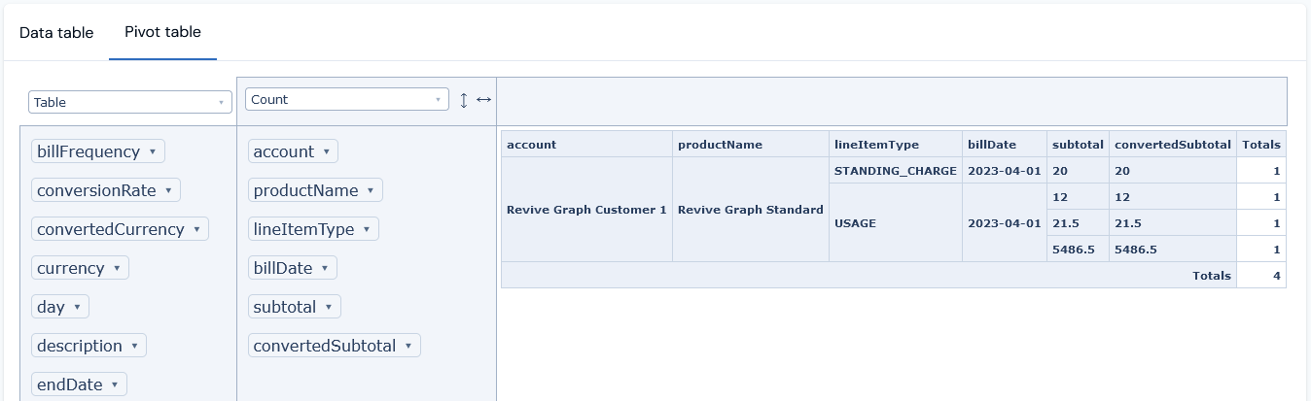Switch to the Data table tab
Viewport: 1311px width, 401px height.
(x=56, y=32)
